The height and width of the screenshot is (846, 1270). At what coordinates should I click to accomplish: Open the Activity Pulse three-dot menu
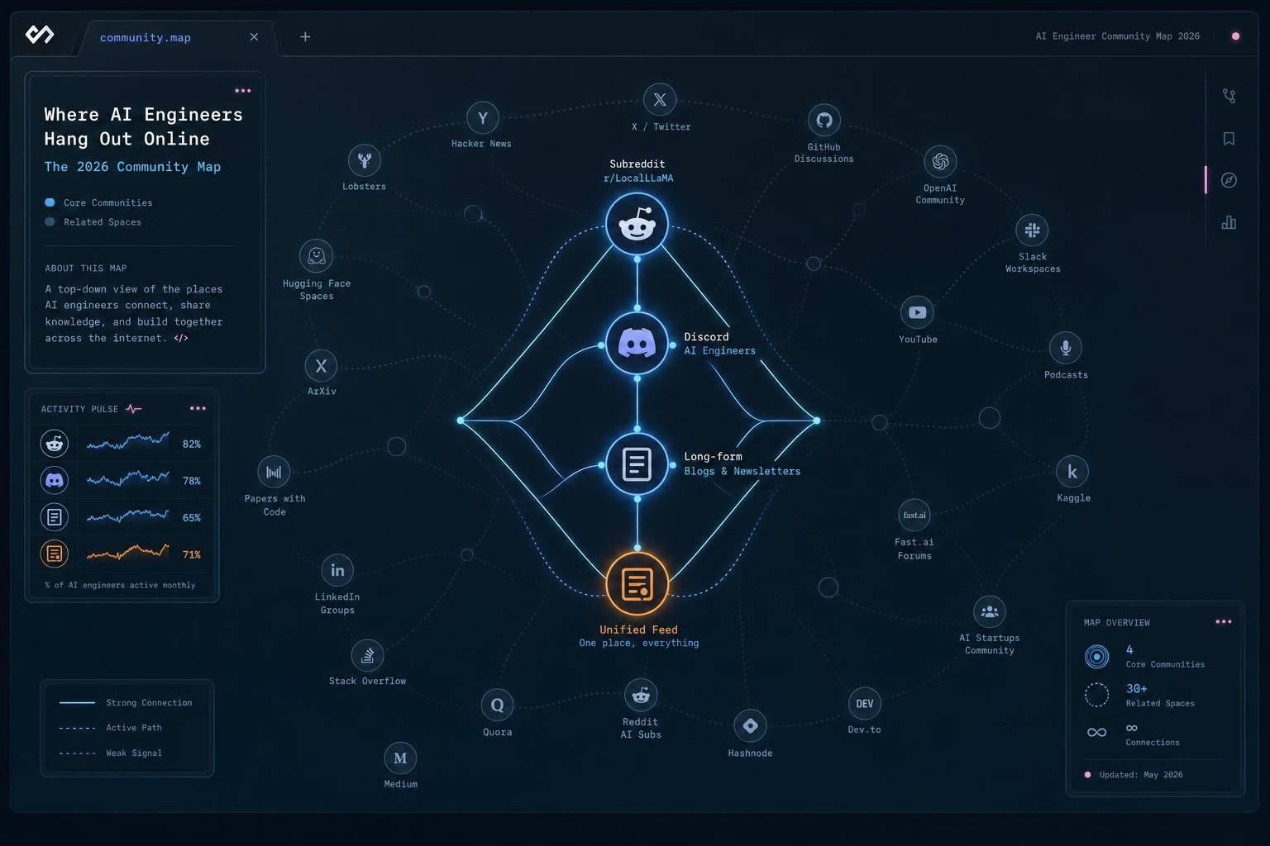click(x=198, y=408)
